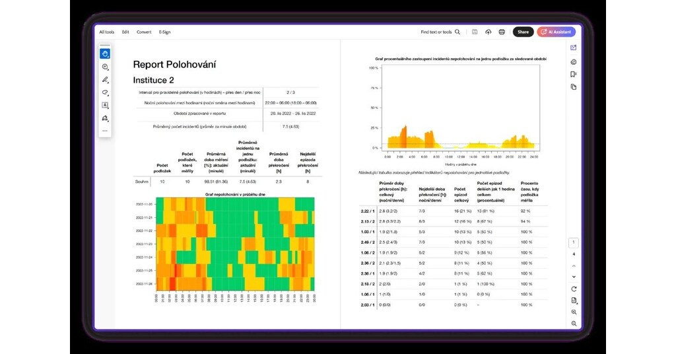Click the date range 20. lis 2022 value

pyautogui.click(x=292, y=114)
